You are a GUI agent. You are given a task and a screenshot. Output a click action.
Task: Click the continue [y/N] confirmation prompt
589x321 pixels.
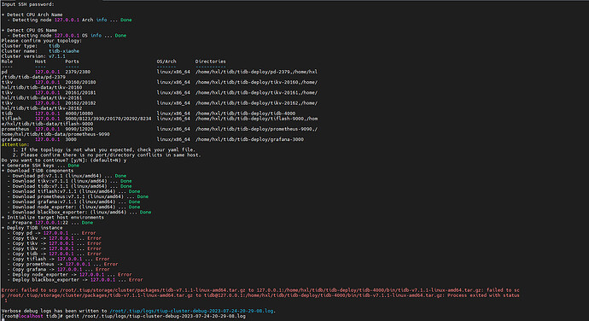coord(64,160)
